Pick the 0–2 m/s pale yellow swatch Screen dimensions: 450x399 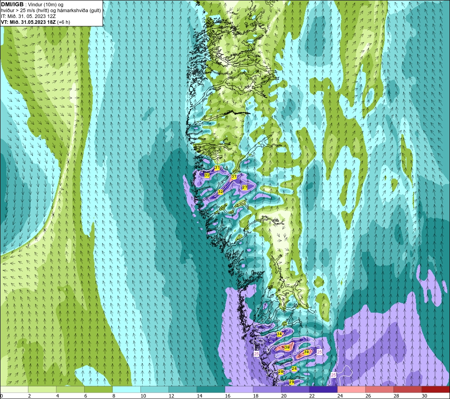[x=14, y=389]
